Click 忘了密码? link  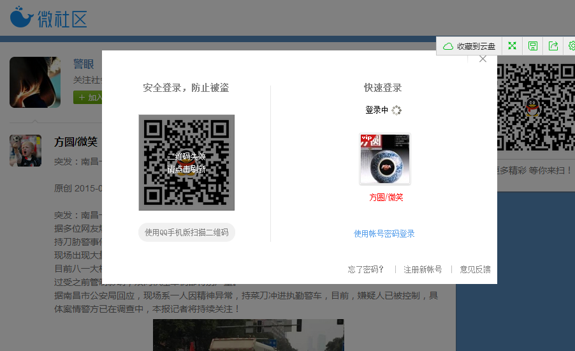[x=366, y=269]
